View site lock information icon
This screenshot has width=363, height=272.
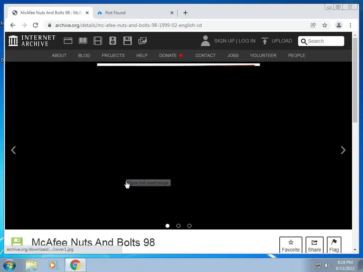[50, 25]
